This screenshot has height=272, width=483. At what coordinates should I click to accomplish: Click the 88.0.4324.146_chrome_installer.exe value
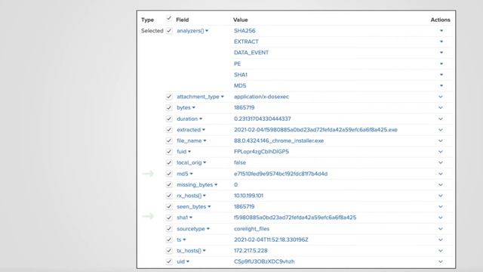point(278,141)
